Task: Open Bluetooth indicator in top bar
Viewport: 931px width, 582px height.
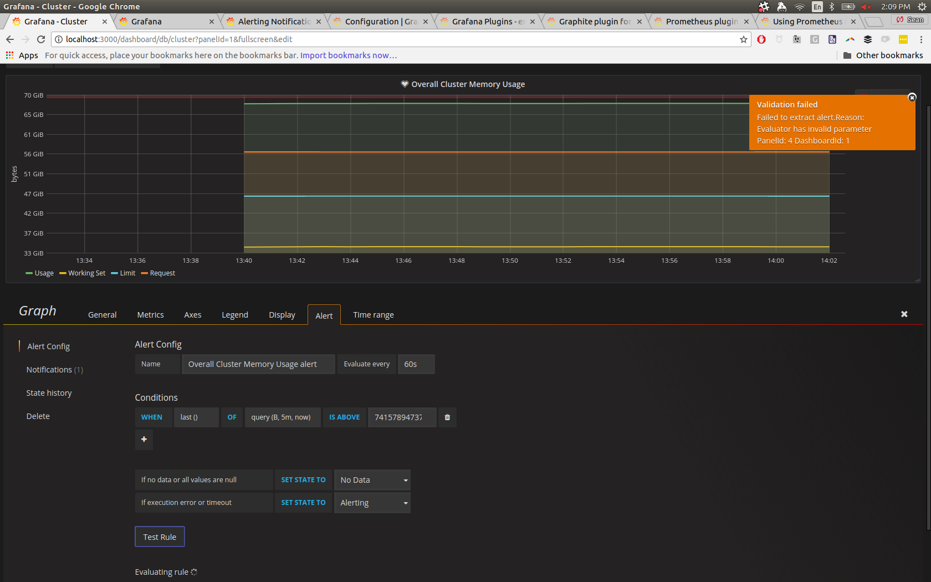Action: (x=831, y=7)
